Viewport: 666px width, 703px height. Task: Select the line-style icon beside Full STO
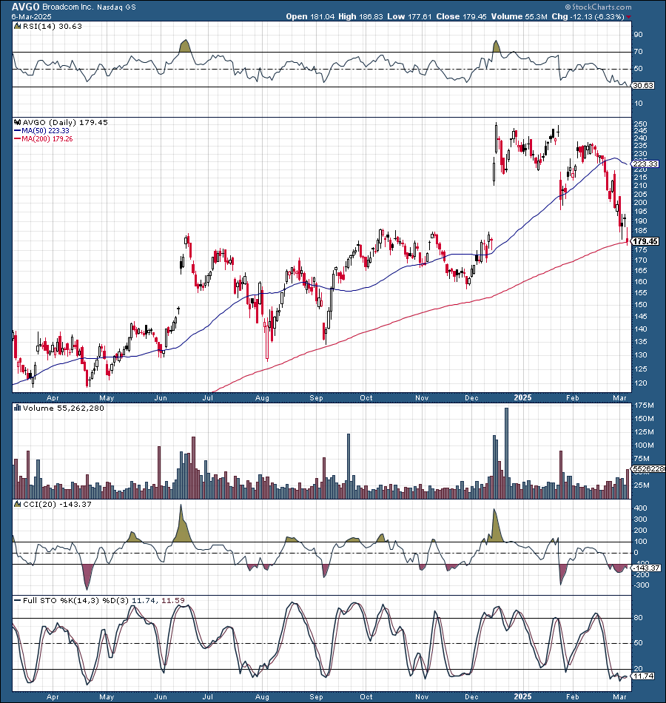[x=16, y=601]
